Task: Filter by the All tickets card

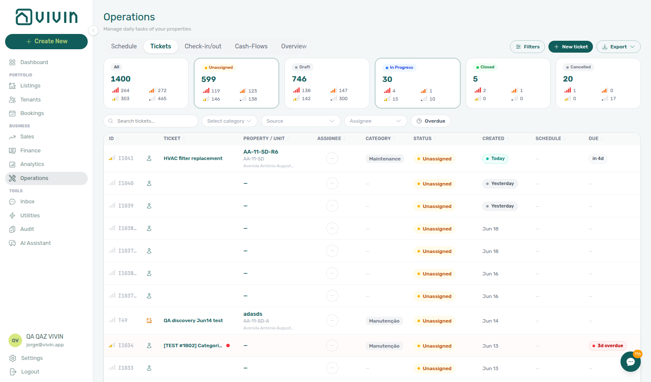Action: [146, 83]
